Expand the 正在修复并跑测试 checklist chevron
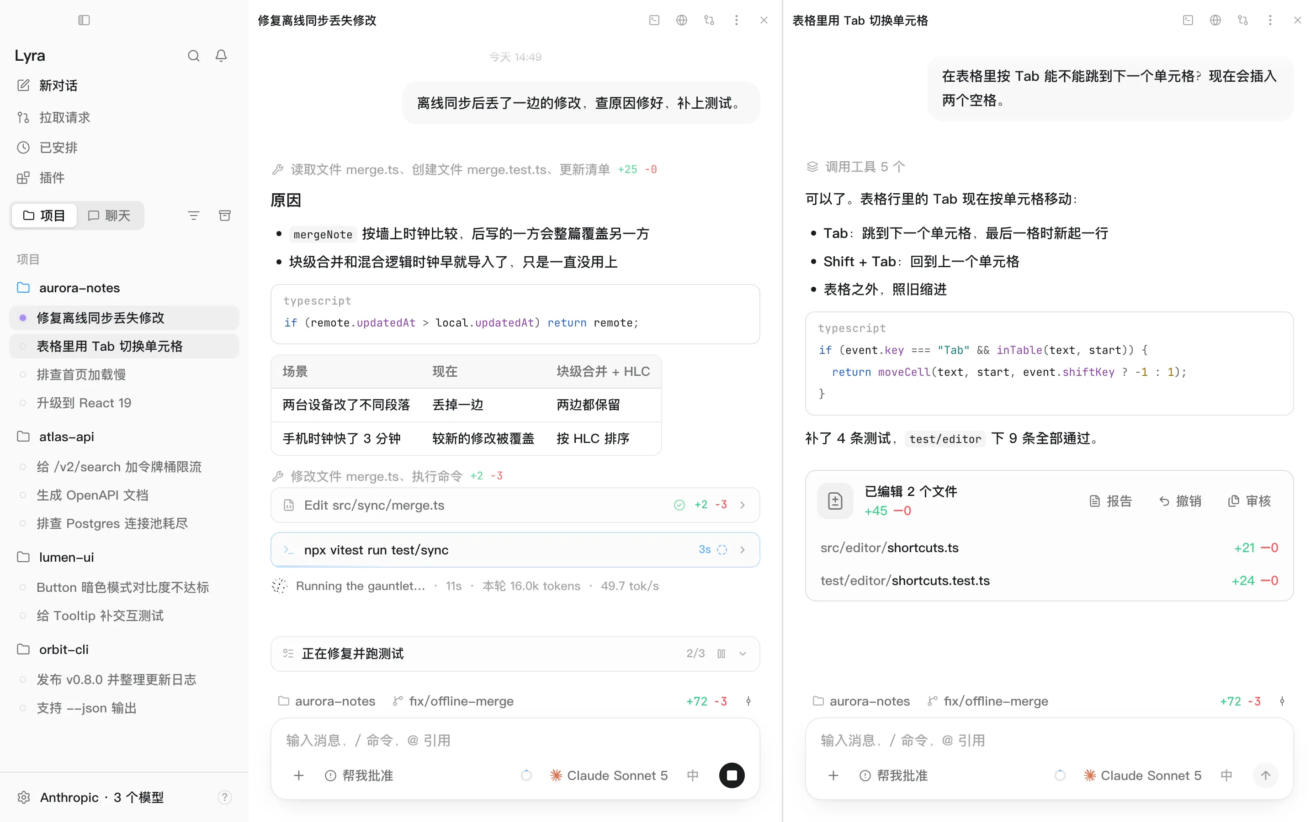This screenshot has width=1316, height=822. pos(743,653)
